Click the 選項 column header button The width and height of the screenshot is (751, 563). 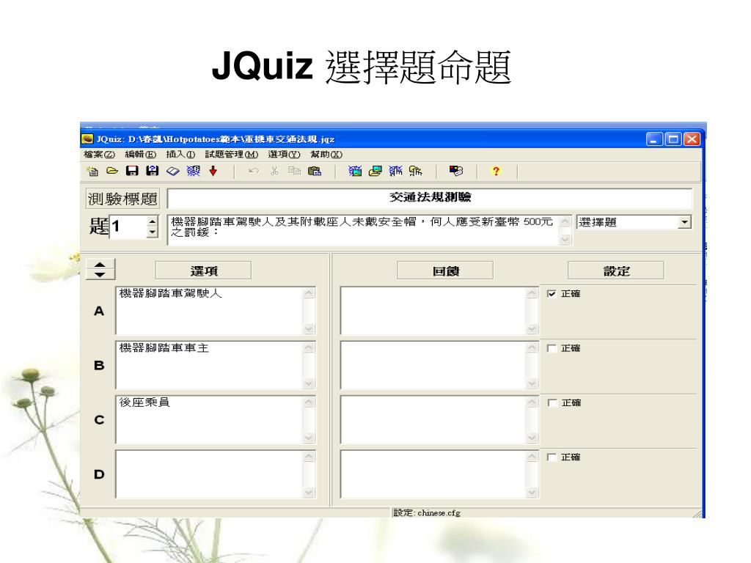pos(204,271)
